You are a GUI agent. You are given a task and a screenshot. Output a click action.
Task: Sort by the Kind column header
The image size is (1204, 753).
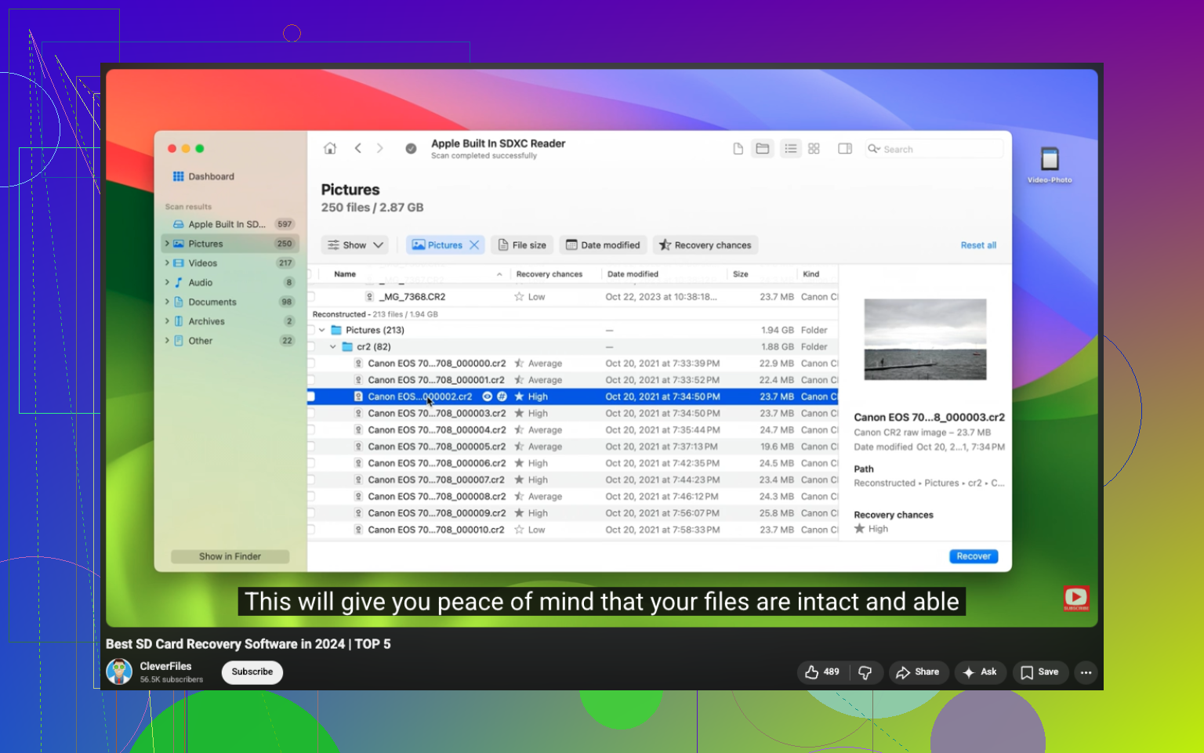point(811,274)
